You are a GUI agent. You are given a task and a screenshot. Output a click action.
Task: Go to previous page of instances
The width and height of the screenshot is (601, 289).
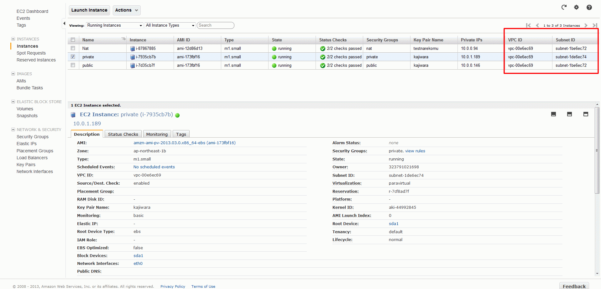tap(537, 25)
